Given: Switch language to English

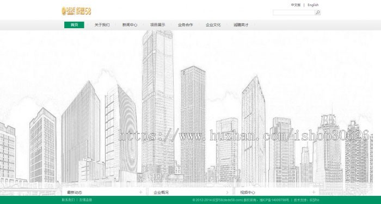Looking at the screenshot, I should [313, 5].
